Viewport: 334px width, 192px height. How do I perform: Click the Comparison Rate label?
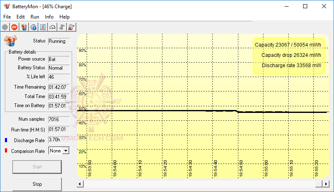[x=28, y=151]
